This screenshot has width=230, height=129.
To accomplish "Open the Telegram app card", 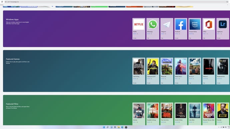I will tap(167, 29).
